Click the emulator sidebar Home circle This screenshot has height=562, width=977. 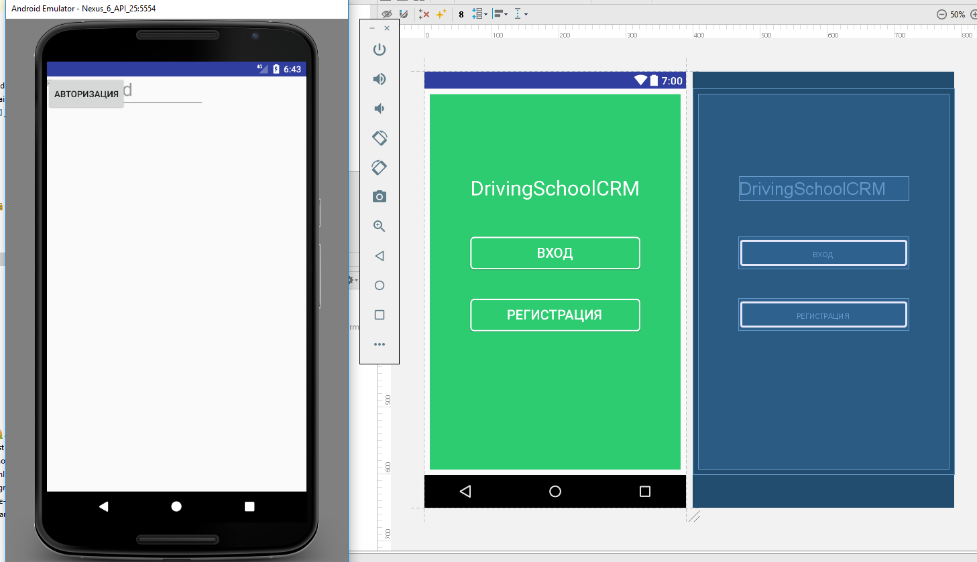(380, 285)
